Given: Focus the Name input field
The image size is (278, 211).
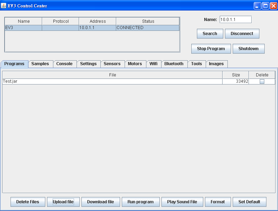Looking at the screenshot, I should coord(236,20).
